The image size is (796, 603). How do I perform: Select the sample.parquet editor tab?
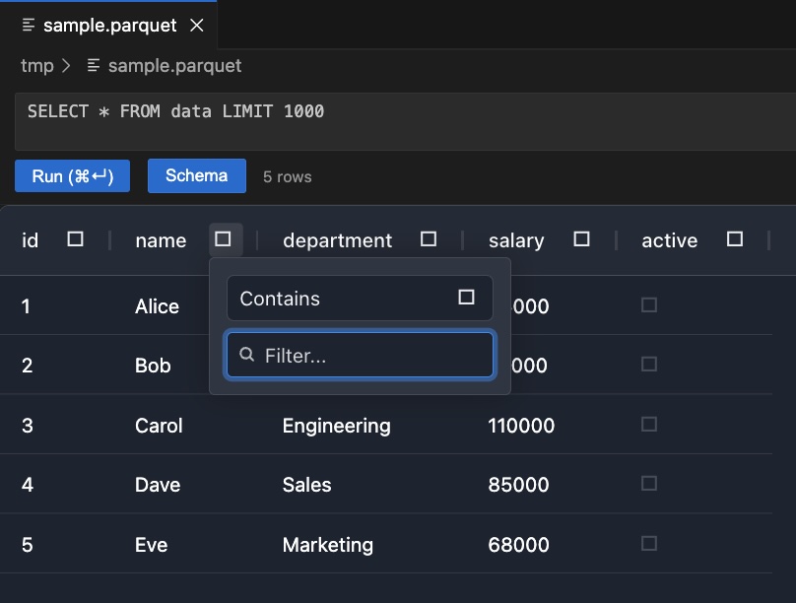click(x=108, y=25)
